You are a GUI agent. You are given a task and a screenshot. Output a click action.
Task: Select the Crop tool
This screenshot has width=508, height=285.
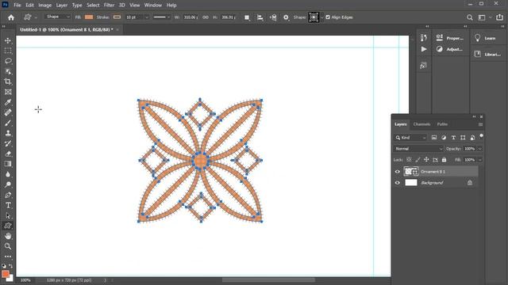click(8, 82)
